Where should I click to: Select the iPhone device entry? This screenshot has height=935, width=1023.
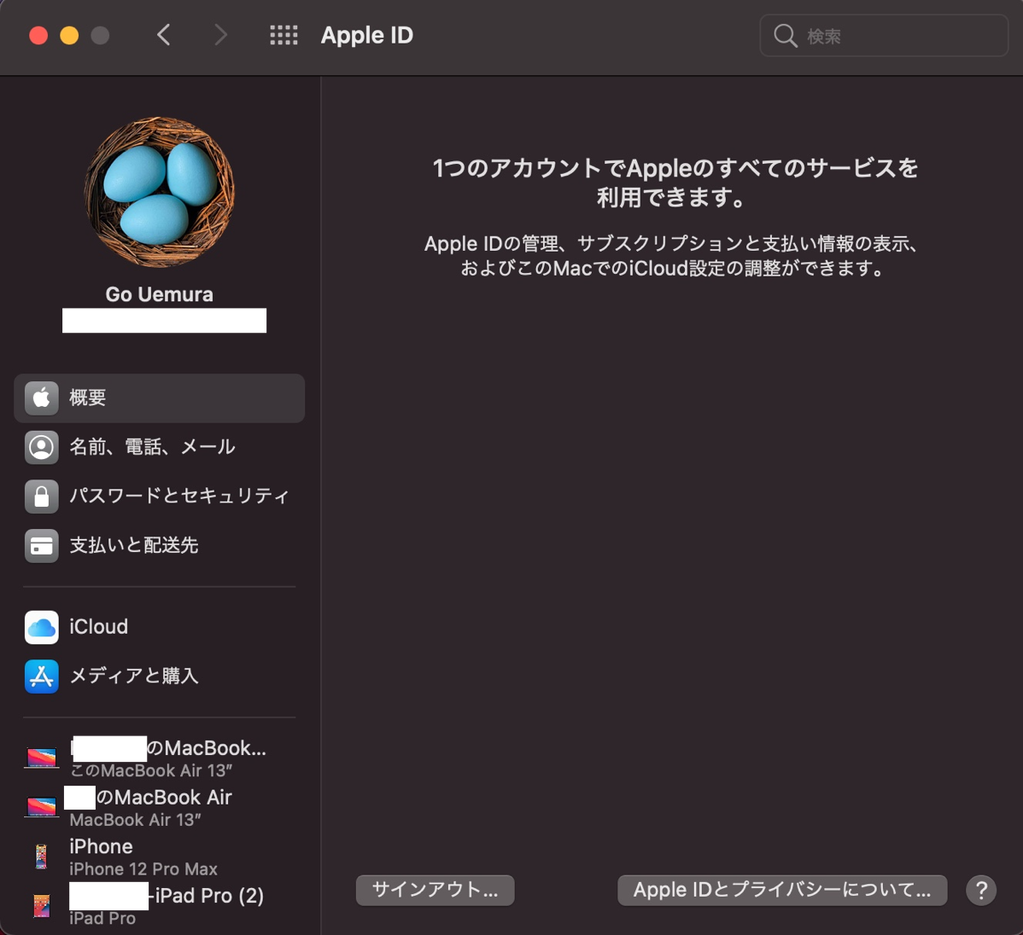coord(159,857)
